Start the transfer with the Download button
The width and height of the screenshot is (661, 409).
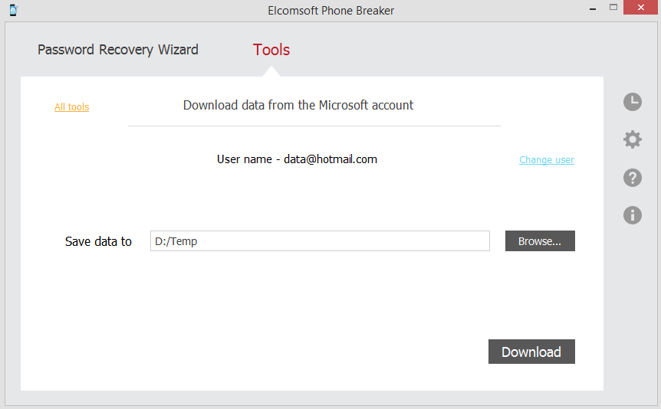[x=531, y=352]
